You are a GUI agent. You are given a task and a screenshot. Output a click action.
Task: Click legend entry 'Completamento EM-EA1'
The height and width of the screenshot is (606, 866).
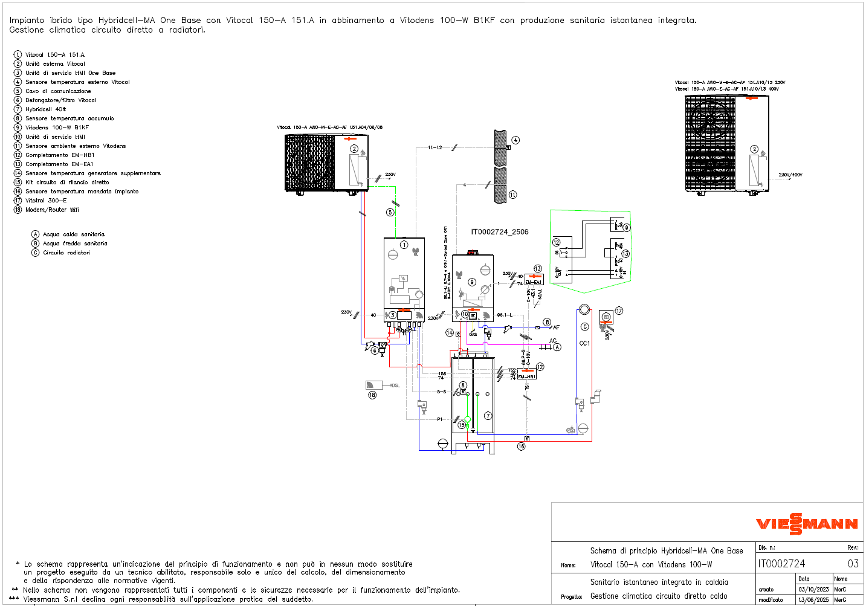[x=59, y=164]
